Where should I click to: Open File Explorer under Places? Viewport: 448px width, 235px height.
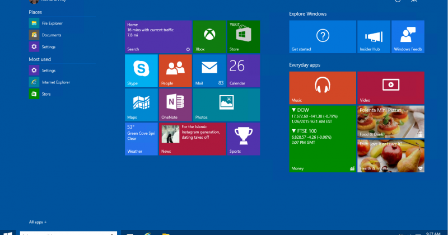(x=46, y=23)
